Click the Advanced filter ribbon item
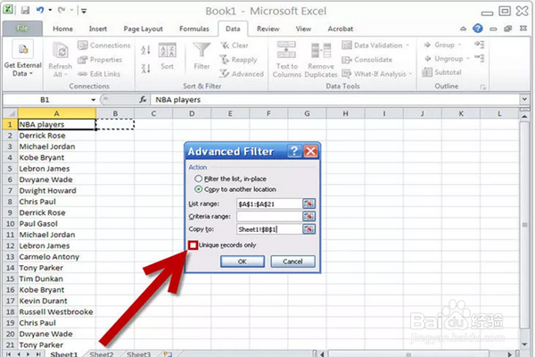The image size is (535, 357). coord(242,74)
